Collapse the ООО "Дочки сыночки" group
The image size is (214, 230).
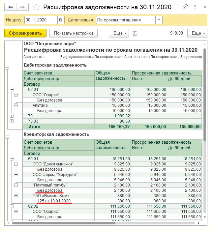coord(16,164)
